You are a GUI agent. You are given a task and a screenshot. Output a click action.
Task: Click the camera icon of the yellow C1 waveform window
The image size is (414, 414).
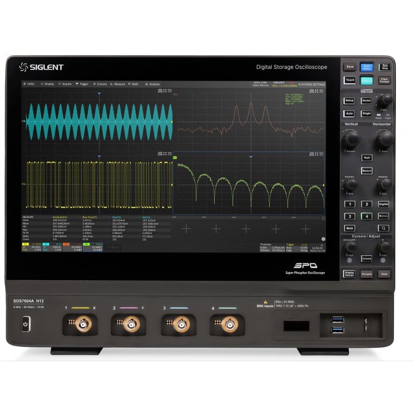(x=160, y=154)
